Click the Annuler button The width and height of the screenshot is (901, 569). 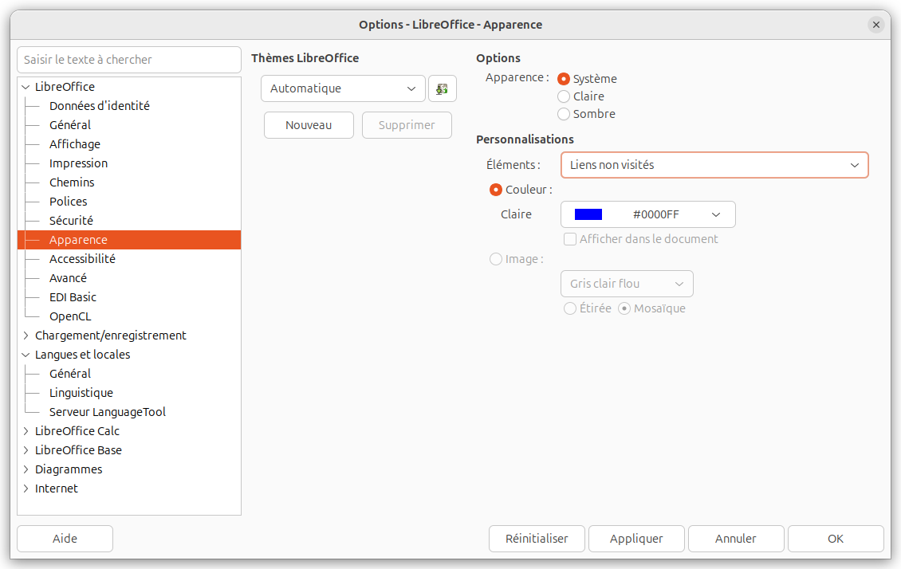[x=735, y=539]
